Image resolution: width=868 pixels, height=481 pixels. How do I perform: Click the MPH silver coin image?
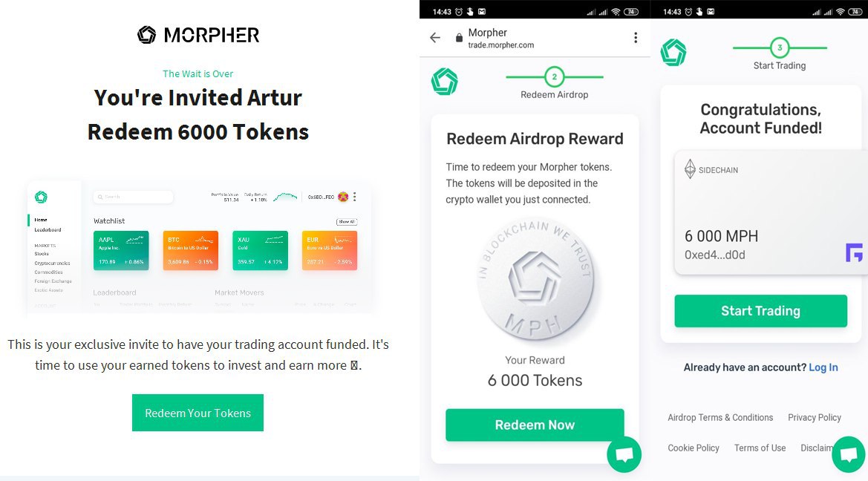(x=535, y=280)
